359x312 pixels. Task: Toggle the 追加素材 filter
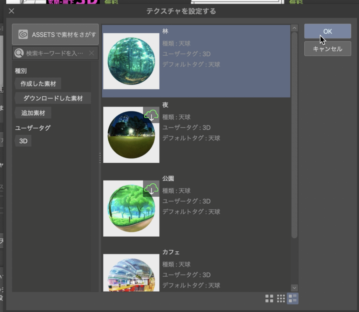point(33,113)
